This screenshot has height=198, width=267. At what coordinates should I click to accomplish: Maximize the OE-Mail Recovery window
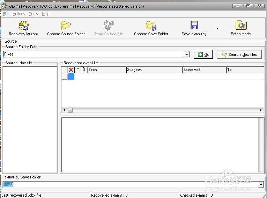pos(248,6)
